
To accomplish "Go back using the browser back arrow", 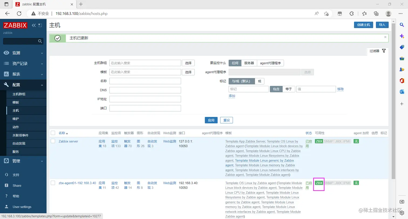I will click(x=7, y=14).
